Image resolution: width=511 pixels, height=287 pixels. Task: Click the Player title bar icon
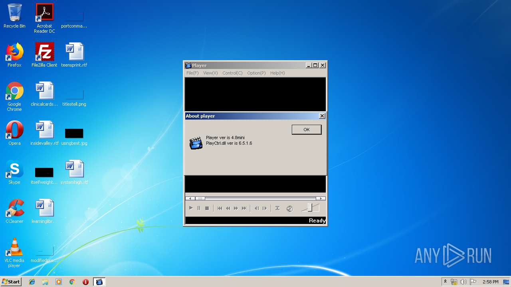(x=188, y=65)
